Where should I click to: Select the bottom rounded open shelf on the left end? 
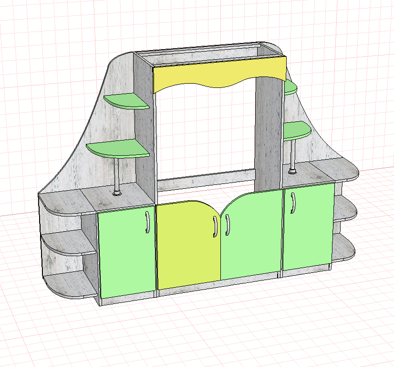71,286
